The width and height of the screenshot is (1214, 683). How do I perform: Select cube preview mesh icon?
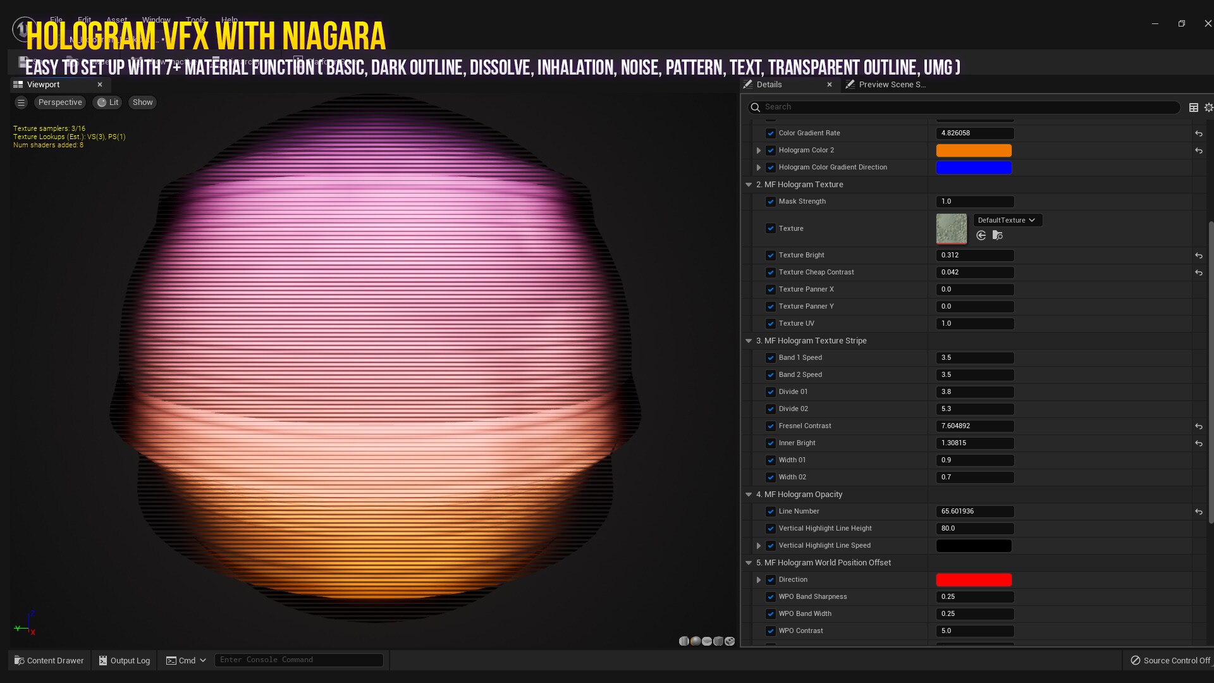(718, 641)
